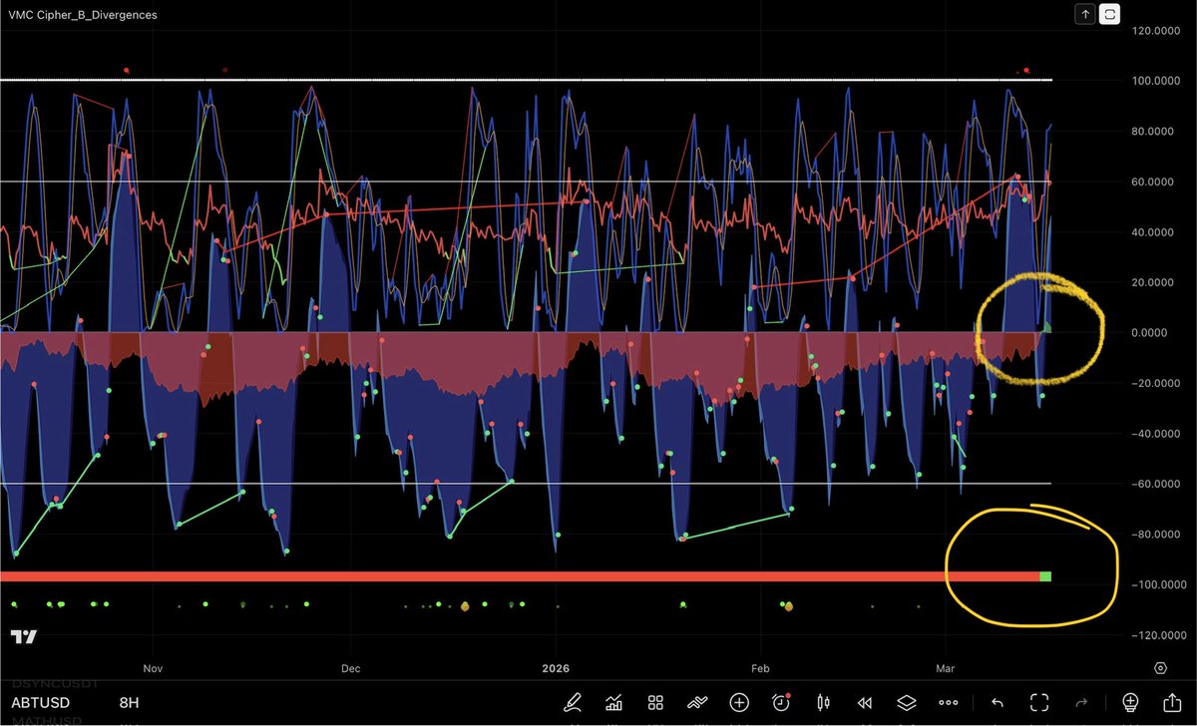
Task: Toggle the maximize pane button in the top corner
Action: point(1110,14)
